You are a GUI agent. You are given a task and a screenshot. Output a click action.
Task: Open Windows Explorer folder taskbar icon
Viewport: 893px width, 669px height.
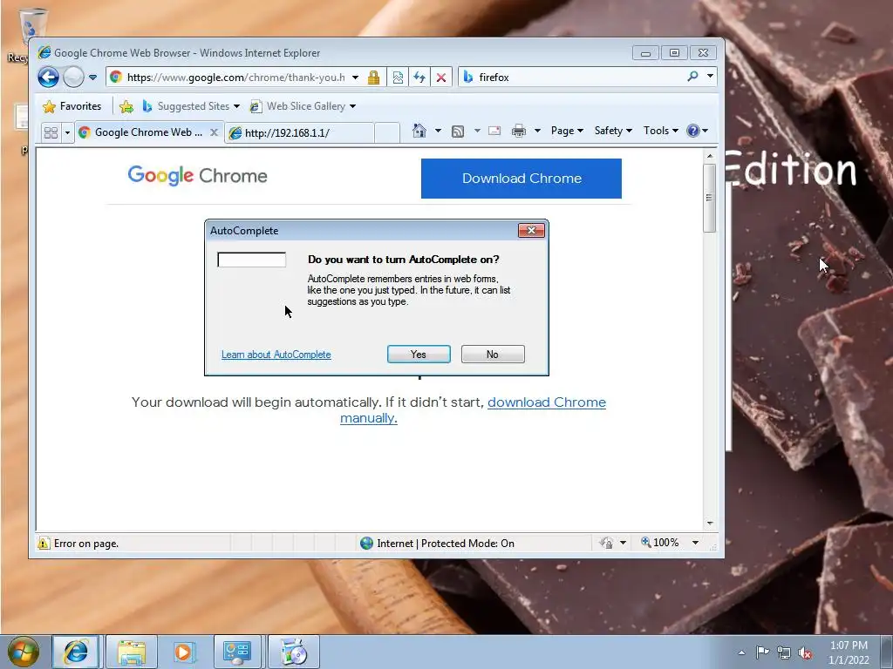tap(132, 652)
